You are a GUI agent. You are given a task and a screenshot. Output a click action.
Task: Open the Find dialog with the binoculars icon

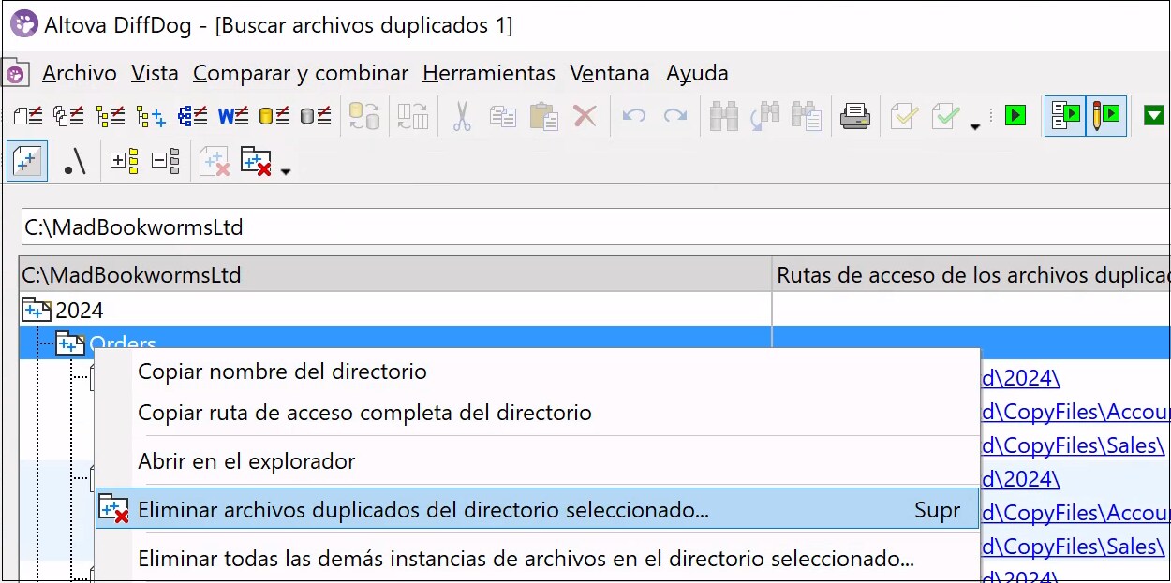726,114
